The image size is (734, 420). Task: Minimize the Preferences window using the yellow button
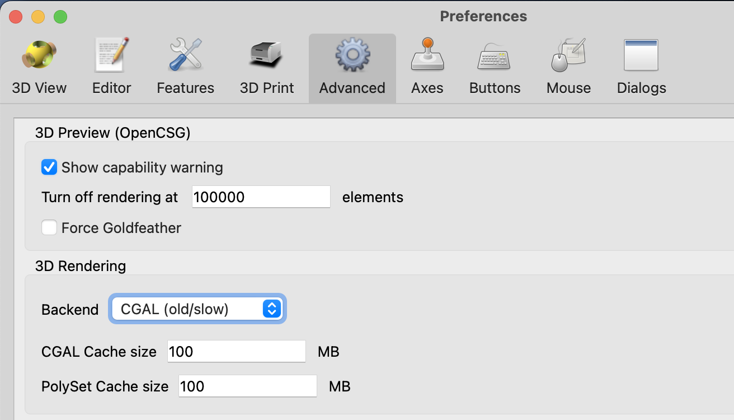coord(38,17)
